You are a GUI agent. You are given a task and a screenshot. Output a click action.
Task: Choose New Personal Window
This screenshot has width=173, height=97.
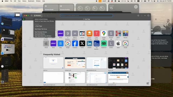(x=41, y=32)
